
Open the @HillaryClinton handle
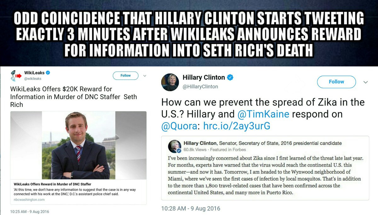[200, 86]
